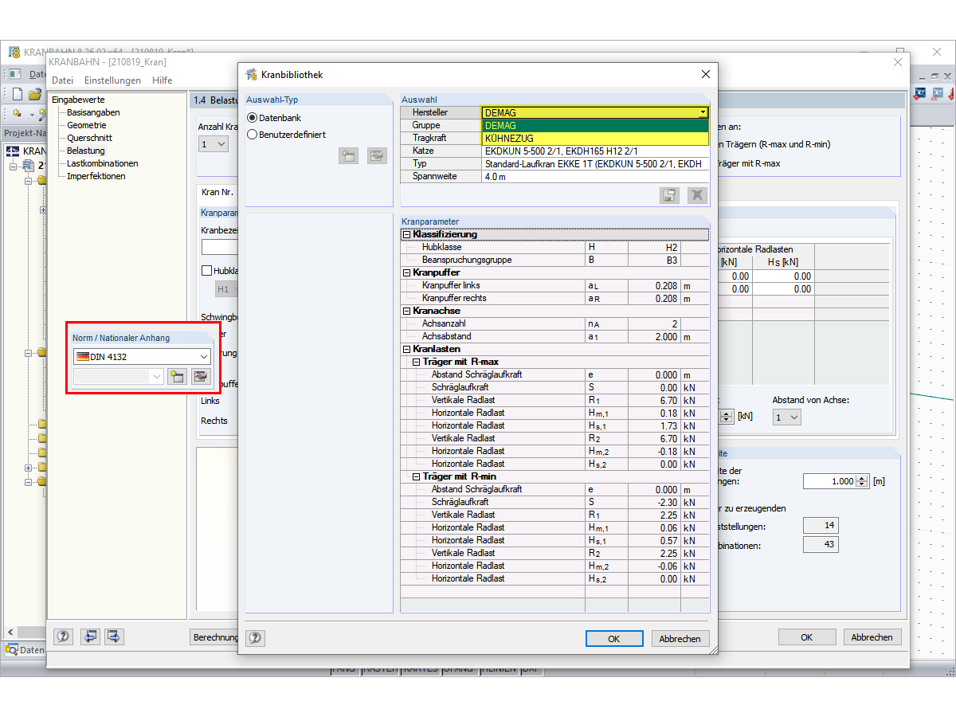The image size is (956, 717).
Task: Click the Katze value EKDKUN 5-500 2/1 cell
Action: point(594,151)
